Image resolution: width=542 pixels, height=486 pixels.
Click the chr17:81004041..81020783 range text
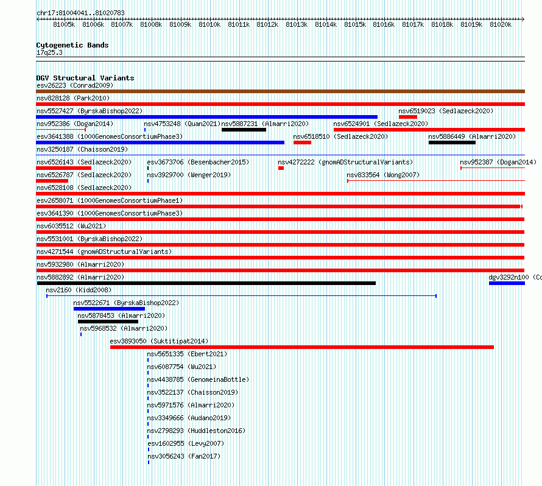80,13
